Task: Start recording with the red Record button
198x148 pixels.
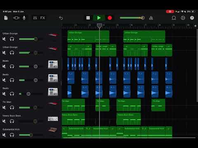Action: point(110,18)
